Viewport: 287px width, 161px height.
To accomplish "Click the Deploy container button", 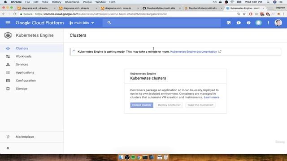I will point(169,105).
